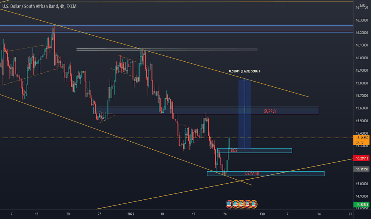
Task: Select the SUPPLY zone label
Action: (x=270, y=111)
